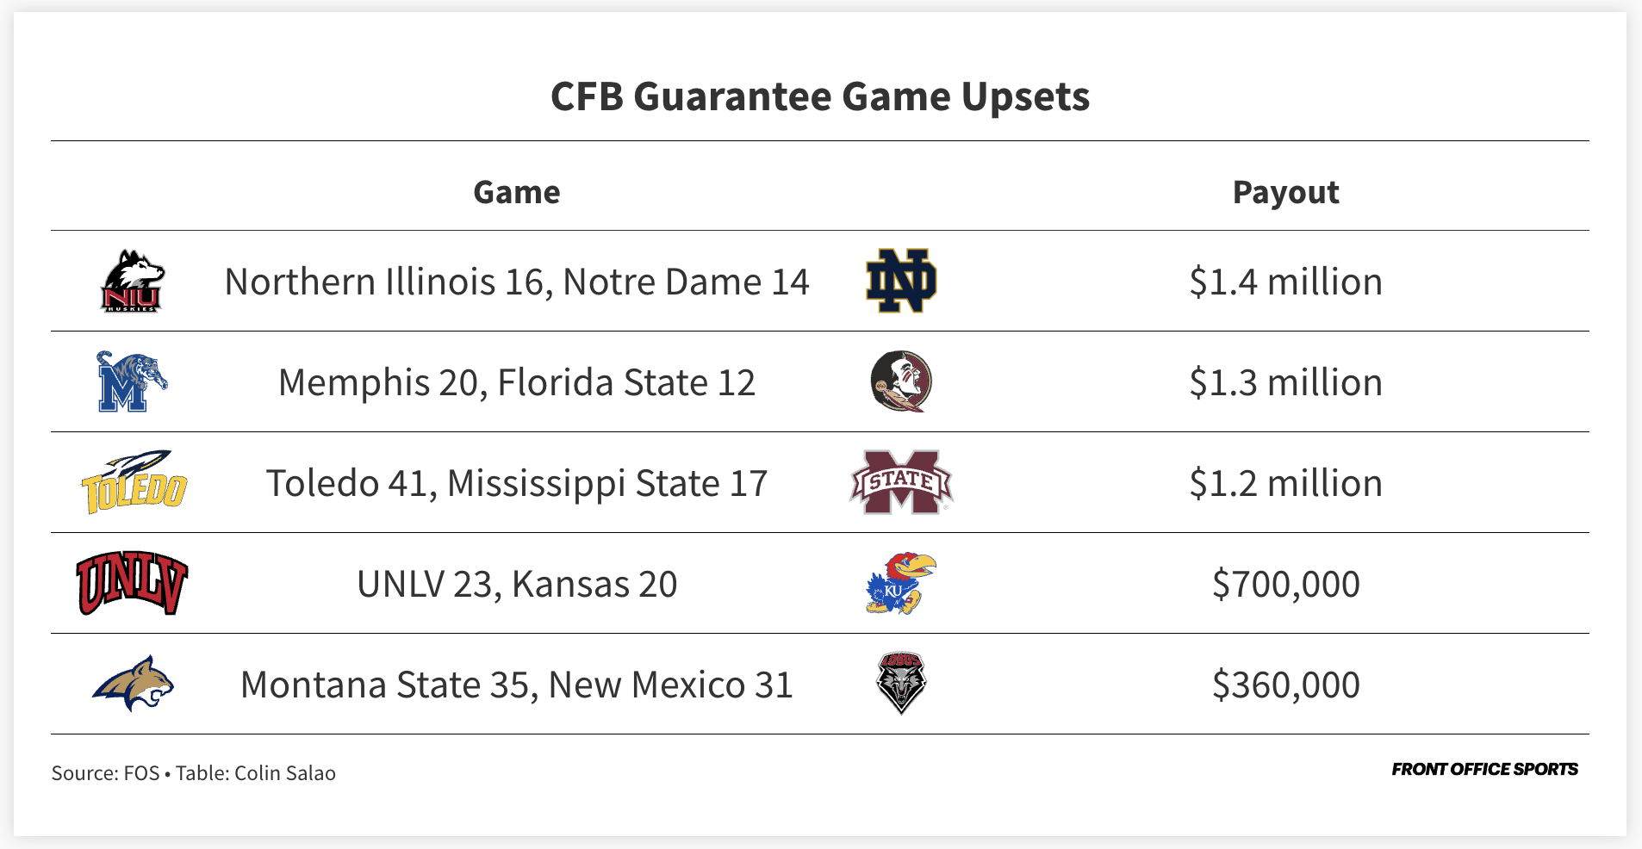
Task: Select the Memphis Tigers logo
Action: tap(132, 381)
